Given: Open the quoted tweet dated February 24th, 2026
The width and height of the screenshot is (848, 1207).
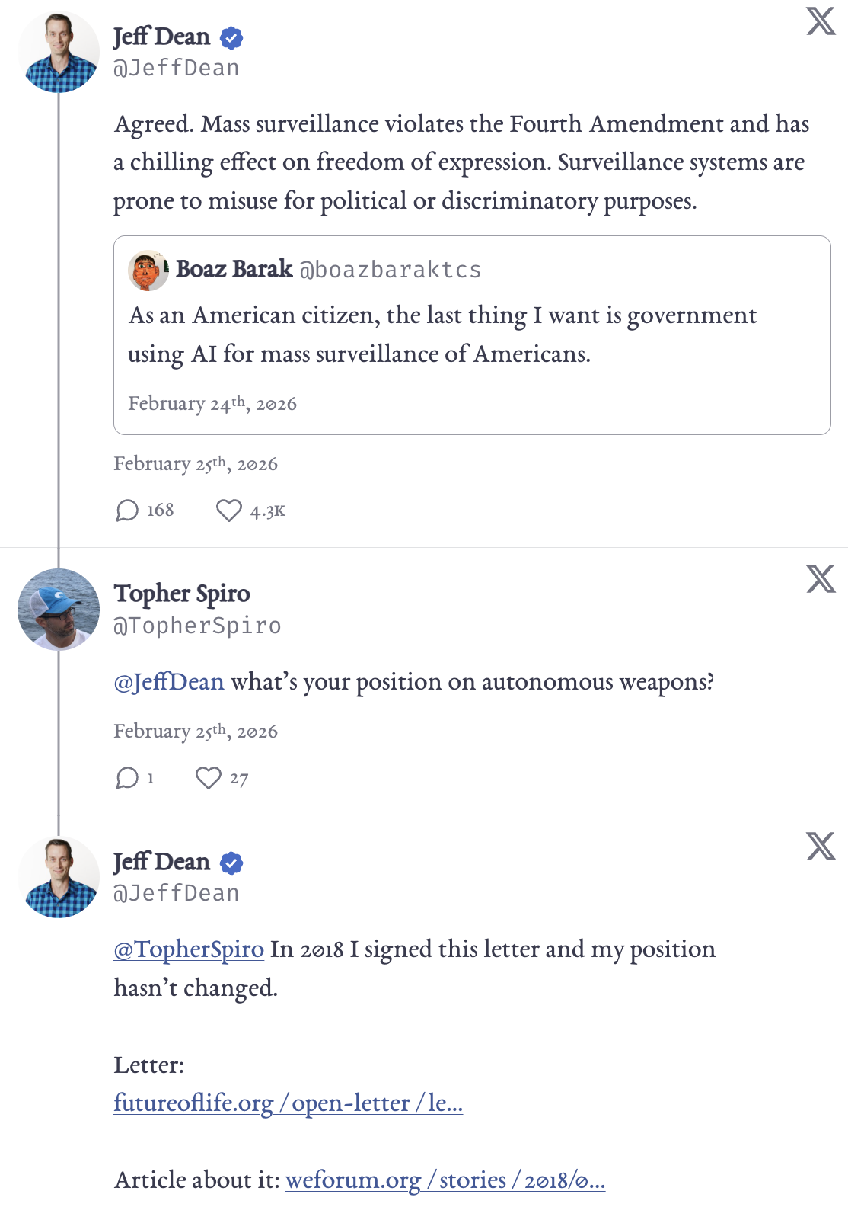Looking at the screenshot, I should (472, 335).
